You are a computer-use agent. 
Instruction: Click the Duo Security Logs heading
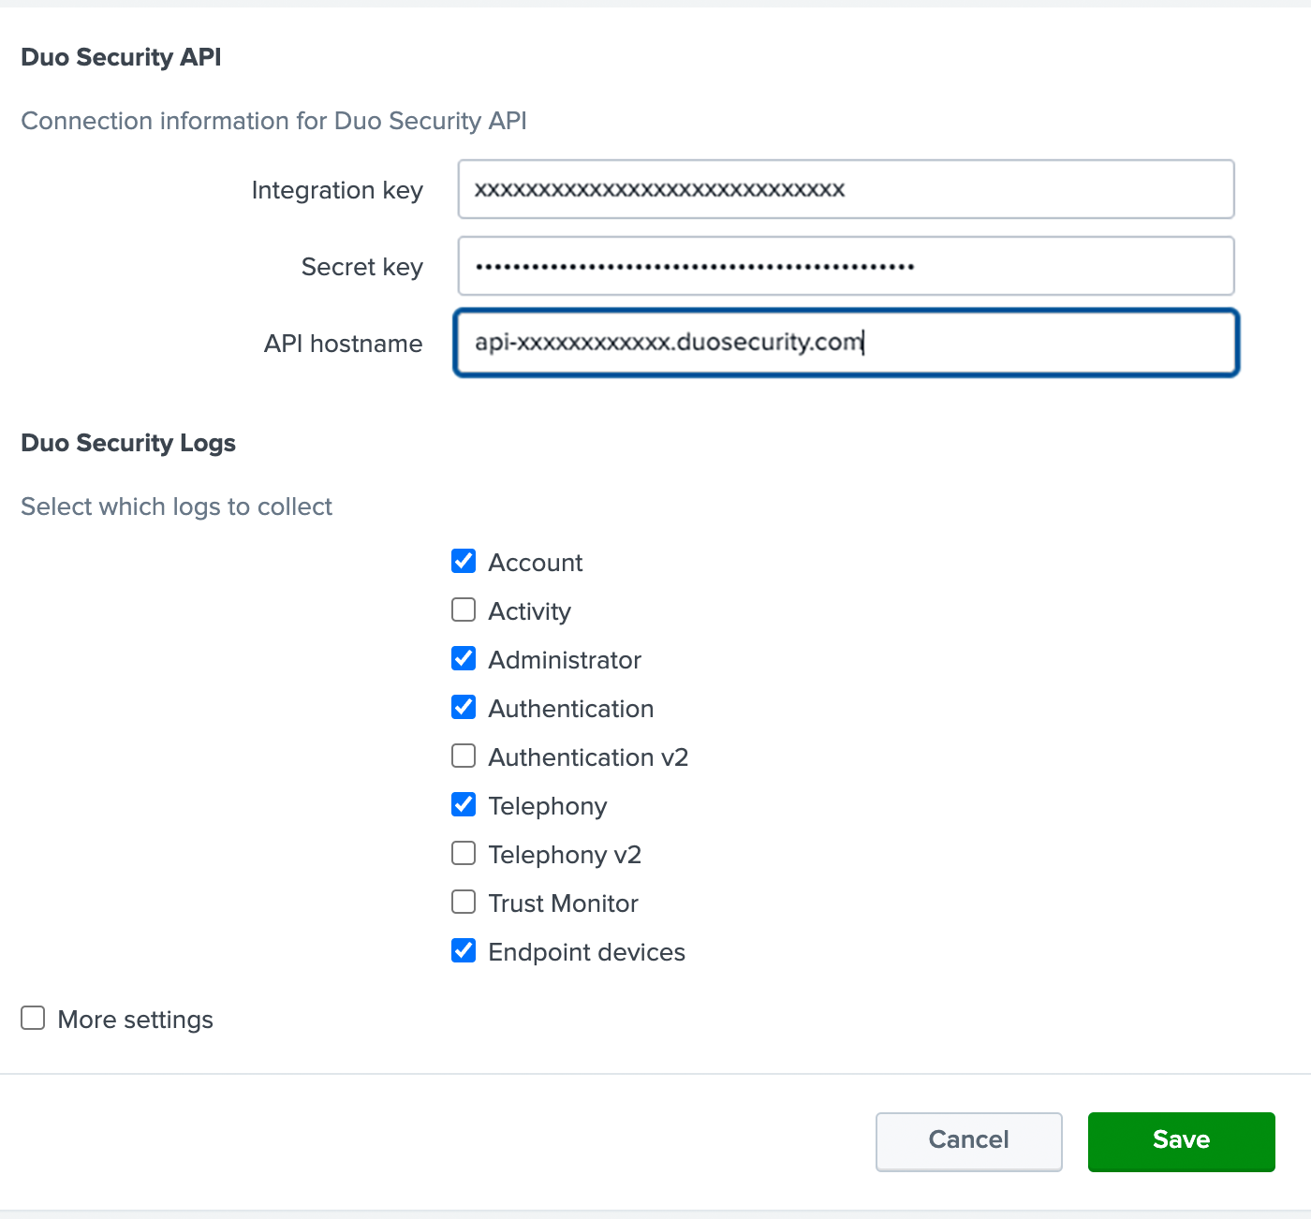[x=128, y=443]
